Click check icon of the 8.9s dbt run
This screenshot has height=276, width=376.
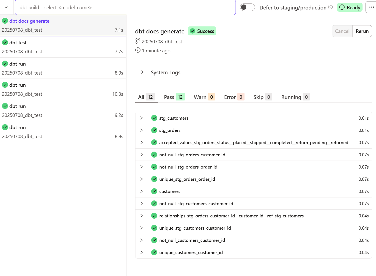click(x=5, y=64)
